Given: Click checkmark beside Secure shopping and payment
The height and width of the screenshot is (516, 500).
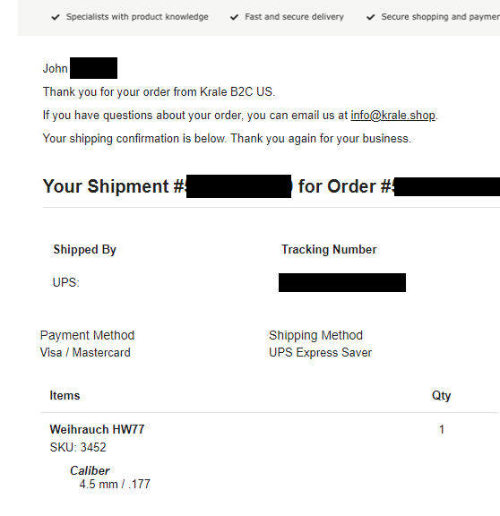Looking at the screenshot, I should point(371,17).
